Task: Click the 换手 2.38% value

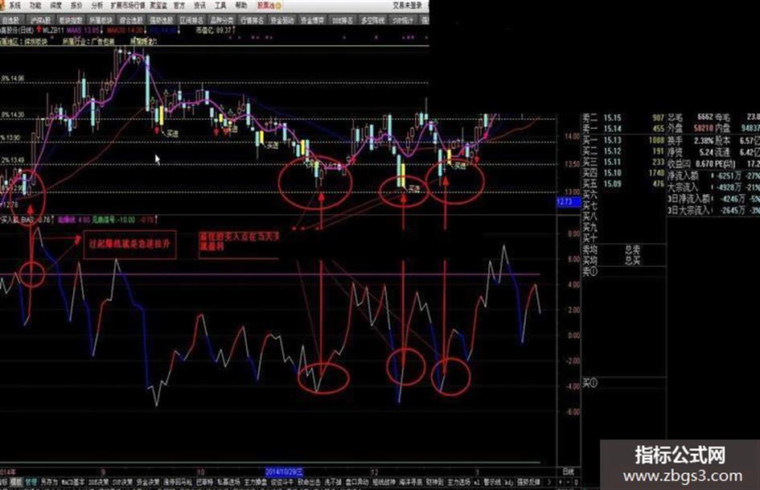Action: pos(703,140)
